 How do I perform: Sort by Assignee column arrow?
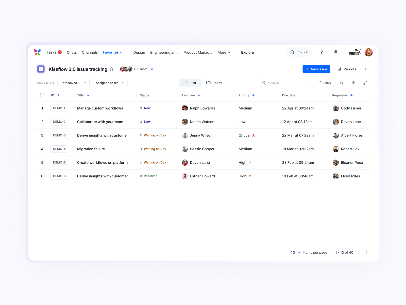click(199, 95)
